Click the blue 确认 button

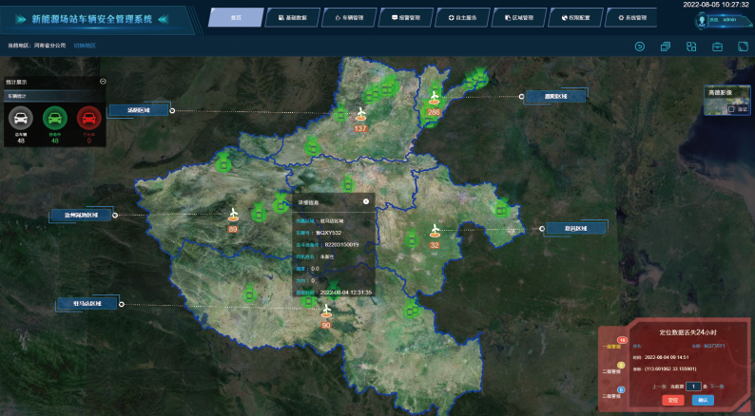tap(704, 401)
